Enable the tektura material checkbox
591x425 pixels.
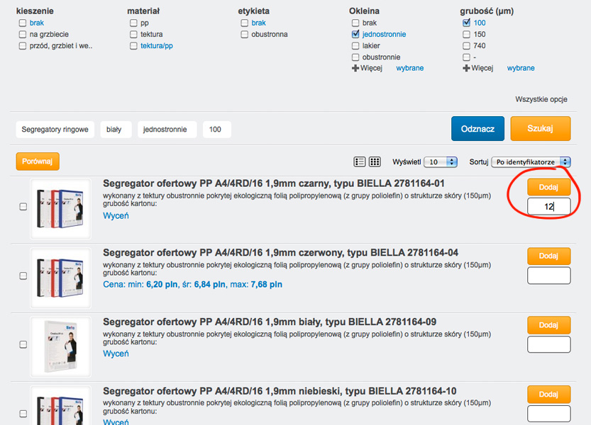click(133, 34)
